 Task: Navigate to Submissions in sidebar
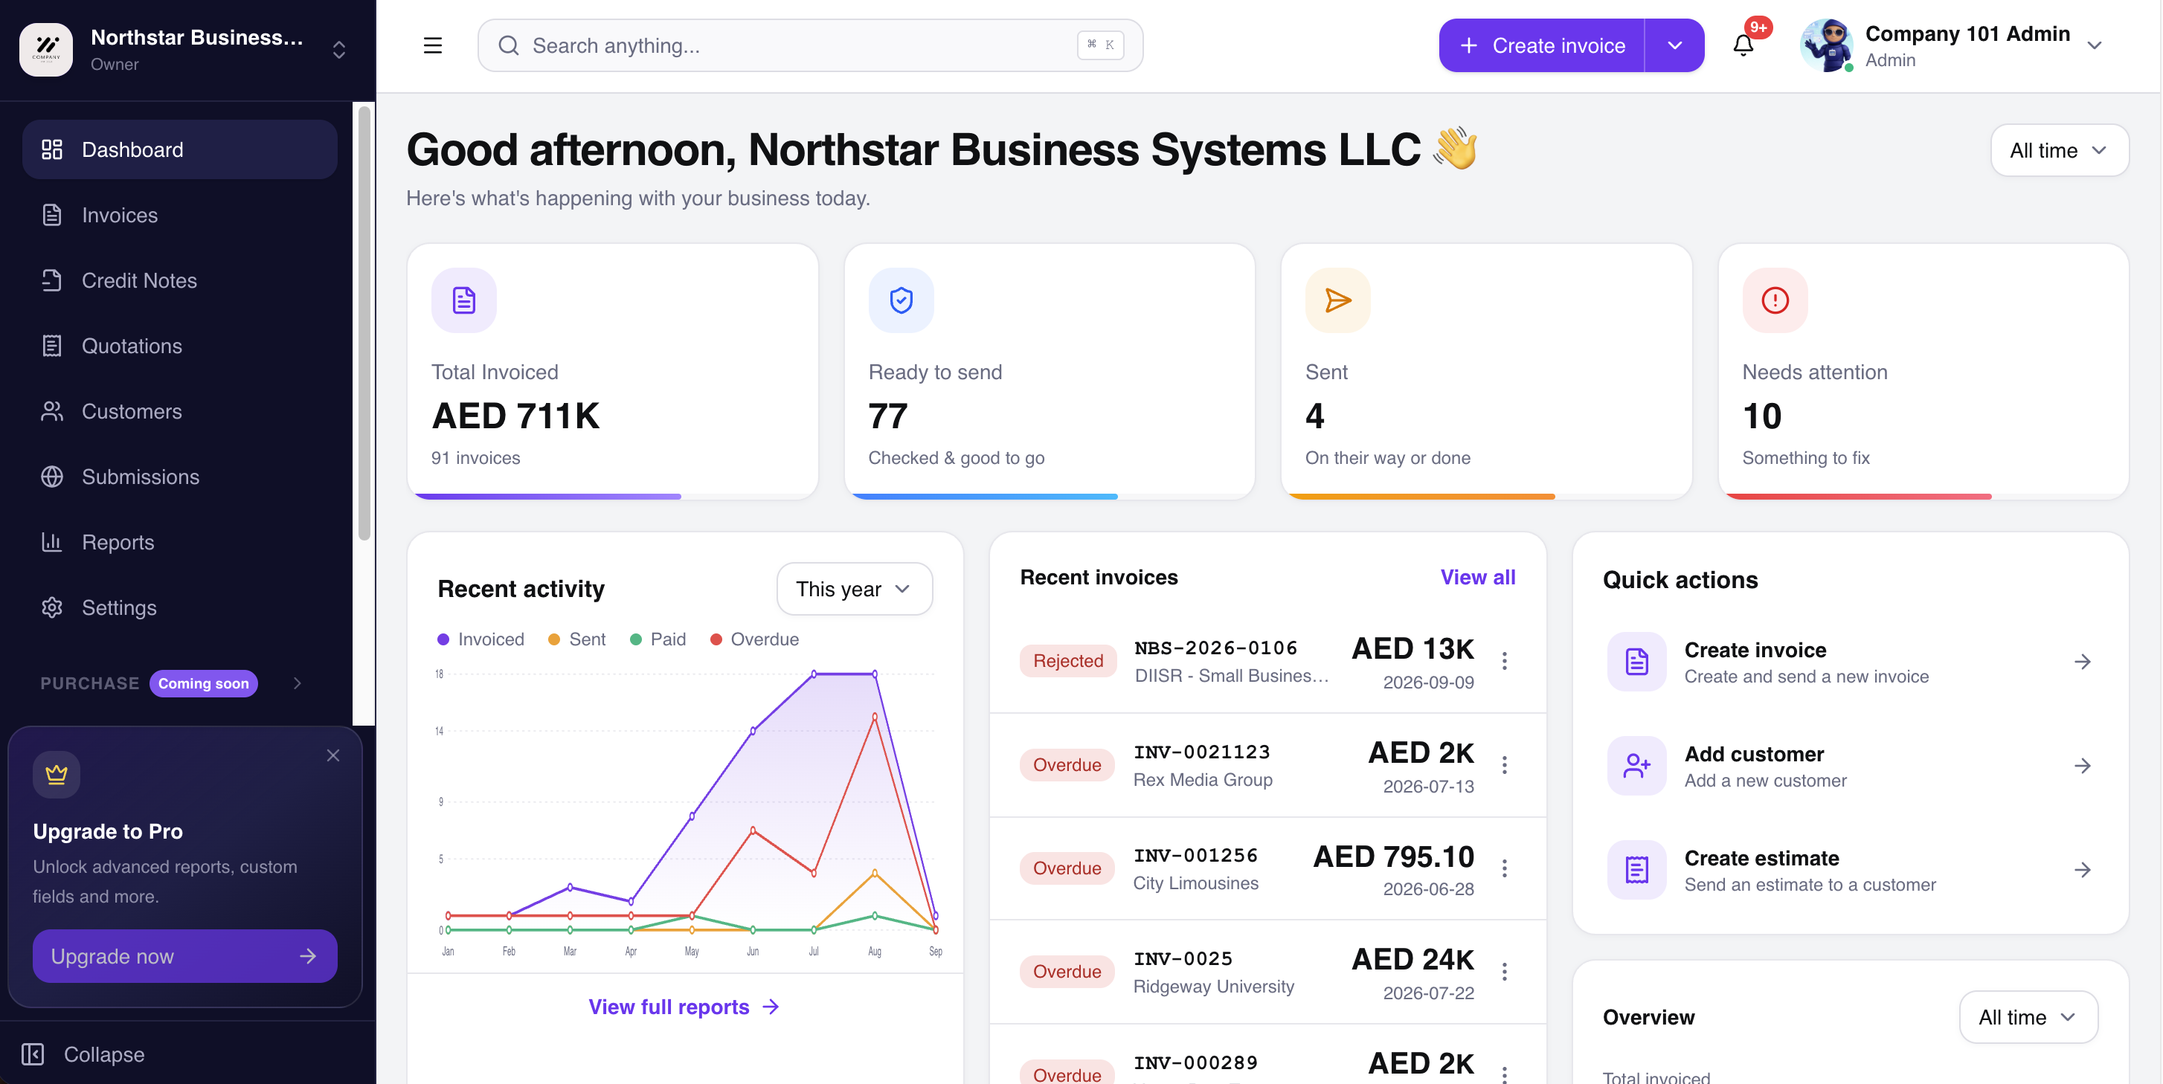(x=180, y=477)
